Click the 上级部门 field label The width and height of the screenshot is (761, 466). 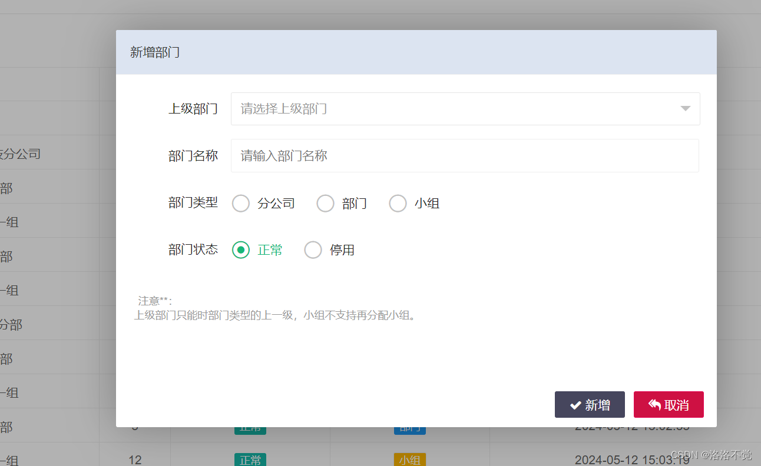(193, 109)
